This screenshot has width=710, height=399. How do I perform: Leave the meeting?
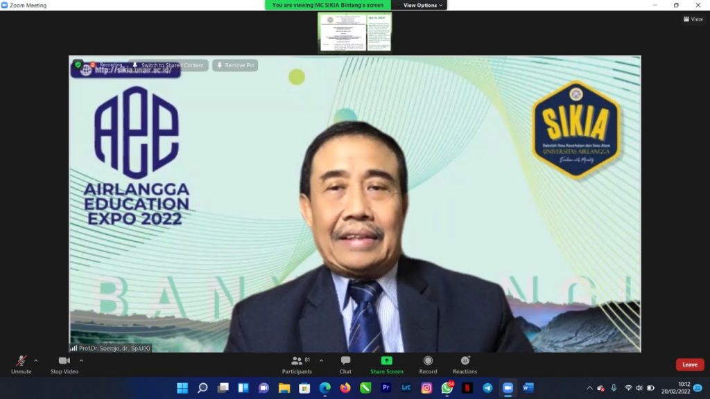689,364
